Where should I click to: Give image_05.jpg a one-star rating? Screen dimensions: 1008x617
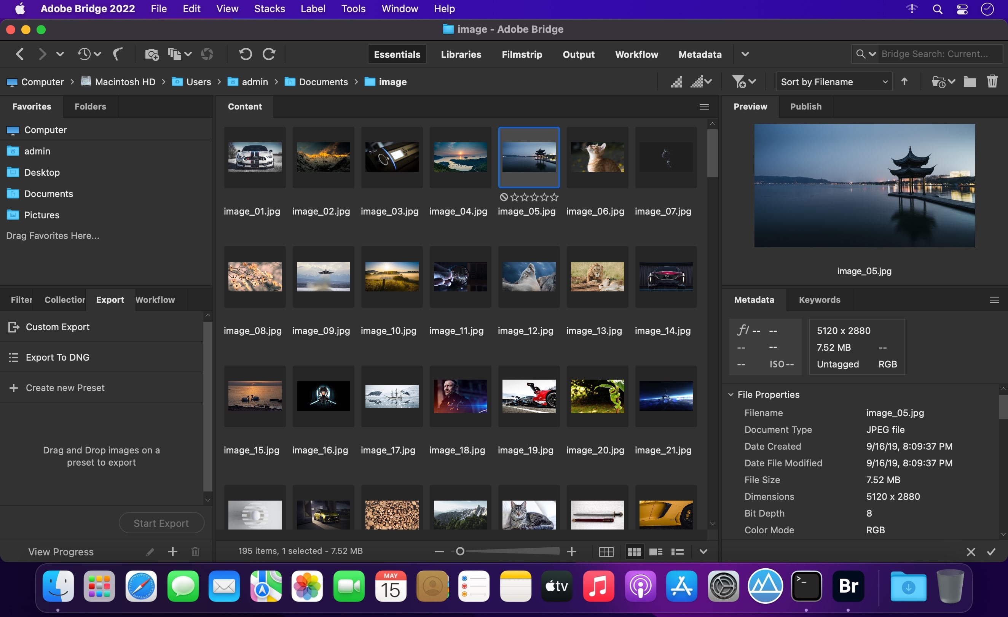click(515, 197)
